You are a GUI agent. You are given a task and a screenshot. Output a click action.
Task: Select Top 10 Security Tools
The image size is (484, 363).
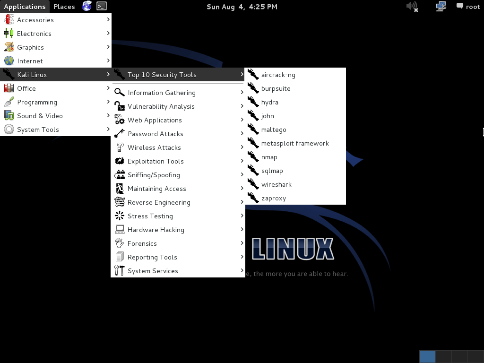(162, 74)
